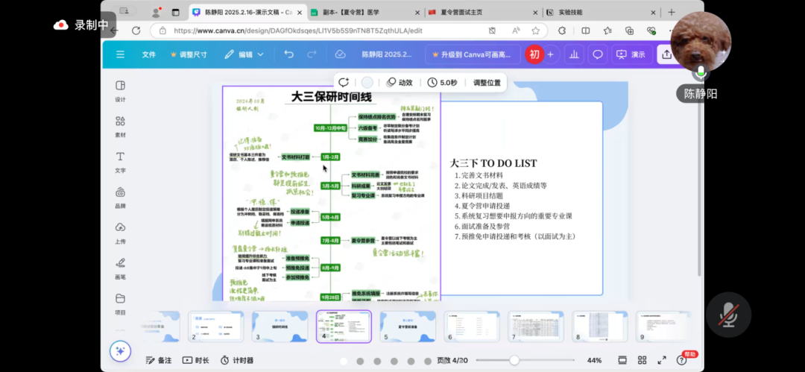Click the 演示 (Present) button
This screenshot has height=372, width=805.
[x=631, y=54]
